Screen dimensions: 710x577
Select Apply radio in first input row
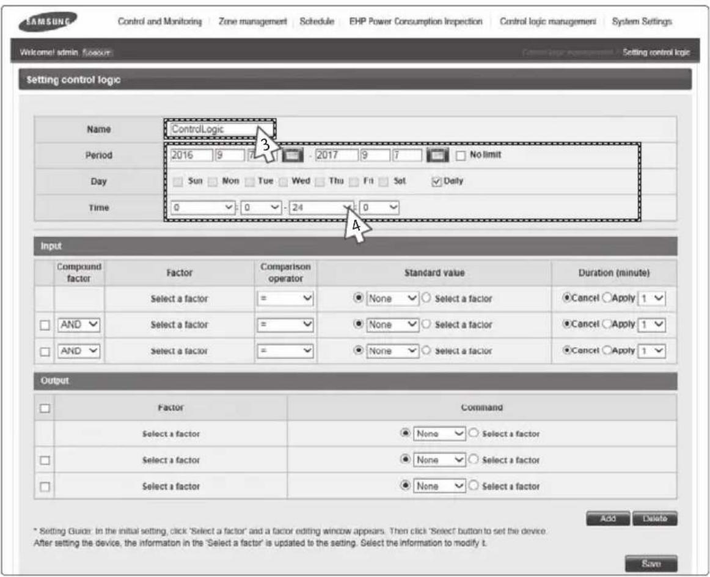[x=607, y=298]
